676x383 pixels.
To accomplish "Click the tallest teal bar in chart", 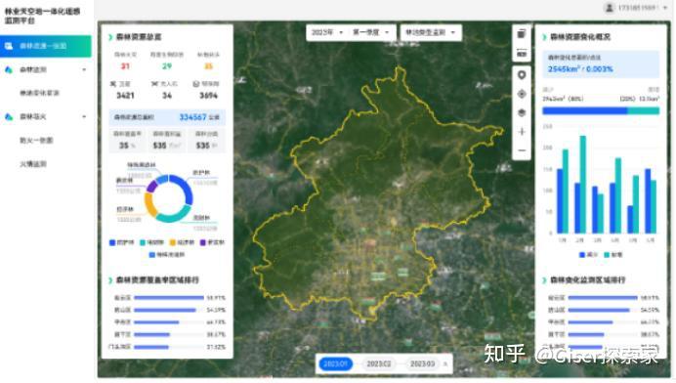I will 583,185.
